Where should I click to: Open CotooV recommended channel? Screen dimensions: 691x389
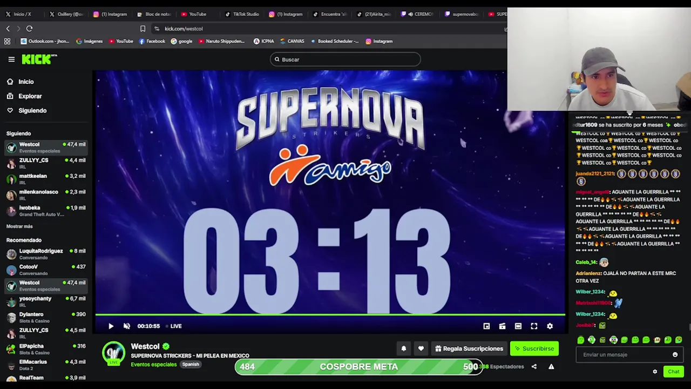pos(46,270)
